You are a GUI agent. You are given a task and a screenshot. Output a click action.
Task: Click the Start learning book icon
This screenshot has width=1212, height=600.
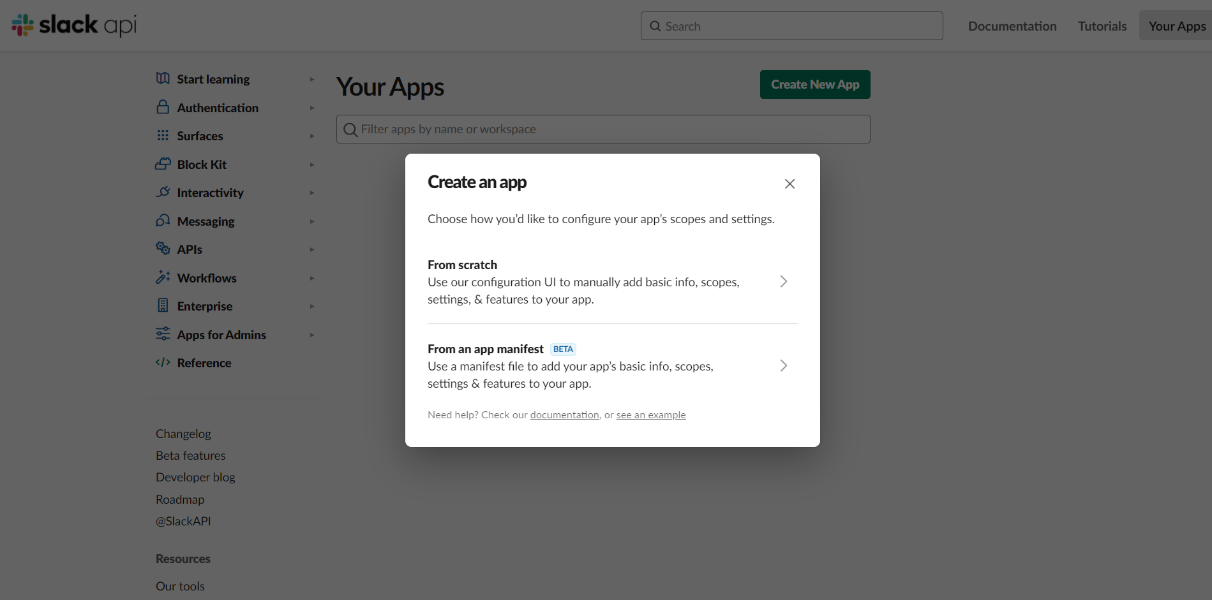[x=163, y=78]
